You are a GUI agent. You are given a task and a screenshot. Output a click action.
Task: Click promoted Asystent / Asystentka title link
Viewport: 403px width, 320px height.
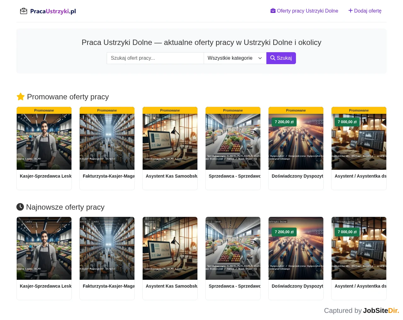click(x=360, y=176)
